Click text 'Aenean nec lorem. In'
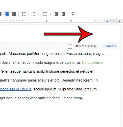Viewport: 123px width, 127px height. click(x=80, y=80)
